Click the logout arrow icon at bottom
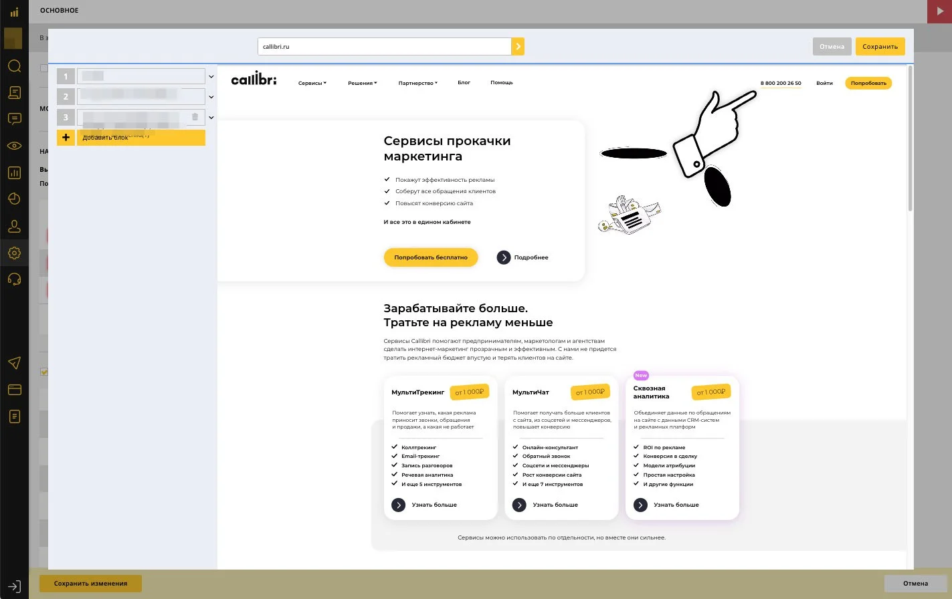952x599 pixels. (x=14, y=587)
